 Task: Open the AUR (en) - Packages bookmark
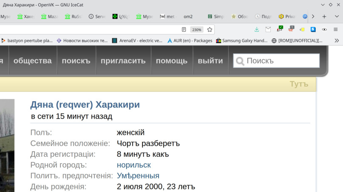190,41
